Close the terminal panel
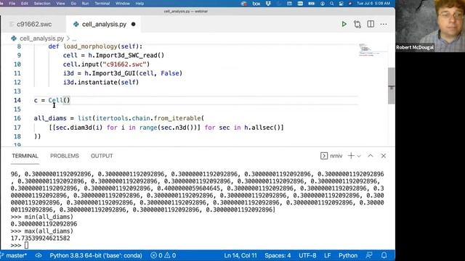 pyautogui.click(x=384, y=156)
